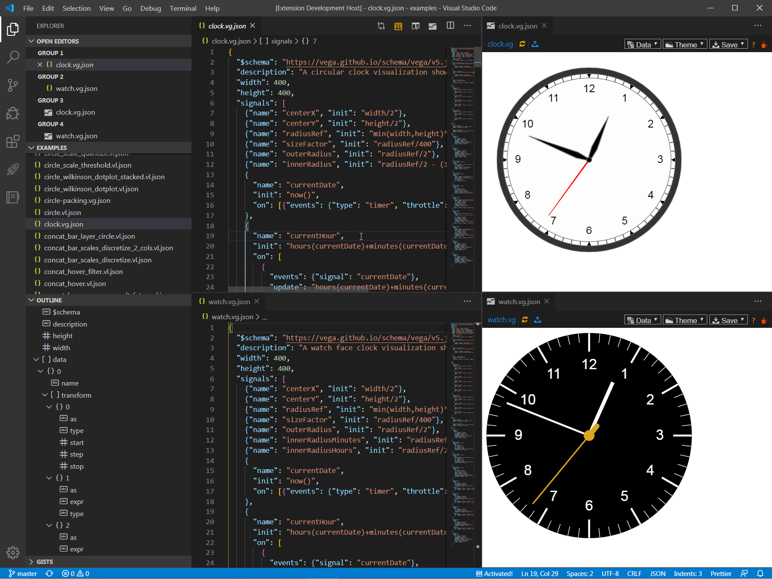Split the editor using the split icon
772x579 pixels.
point(450,26)
